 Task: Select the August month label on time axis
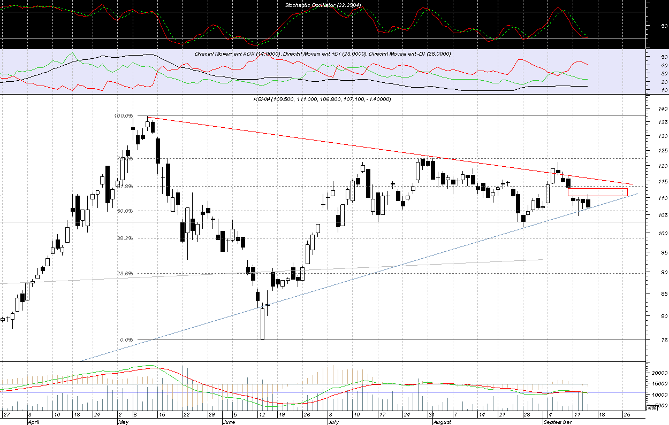[x=442, y=421]
